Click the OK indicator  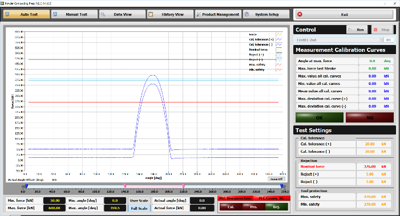tap(320, 117)
